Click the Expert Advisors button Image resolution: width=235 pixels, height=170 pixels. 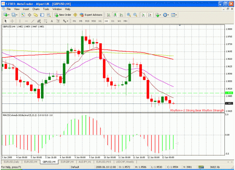click(x=91, y=15)
